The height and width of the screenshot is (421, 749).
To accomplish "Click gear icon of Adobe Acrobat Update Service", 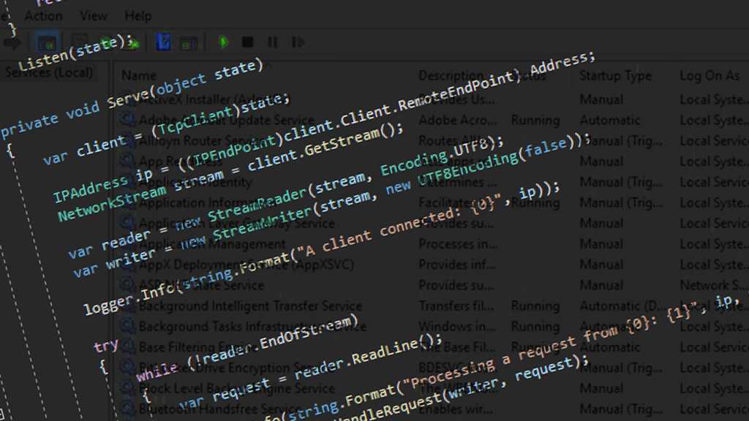I will (127, 119).
